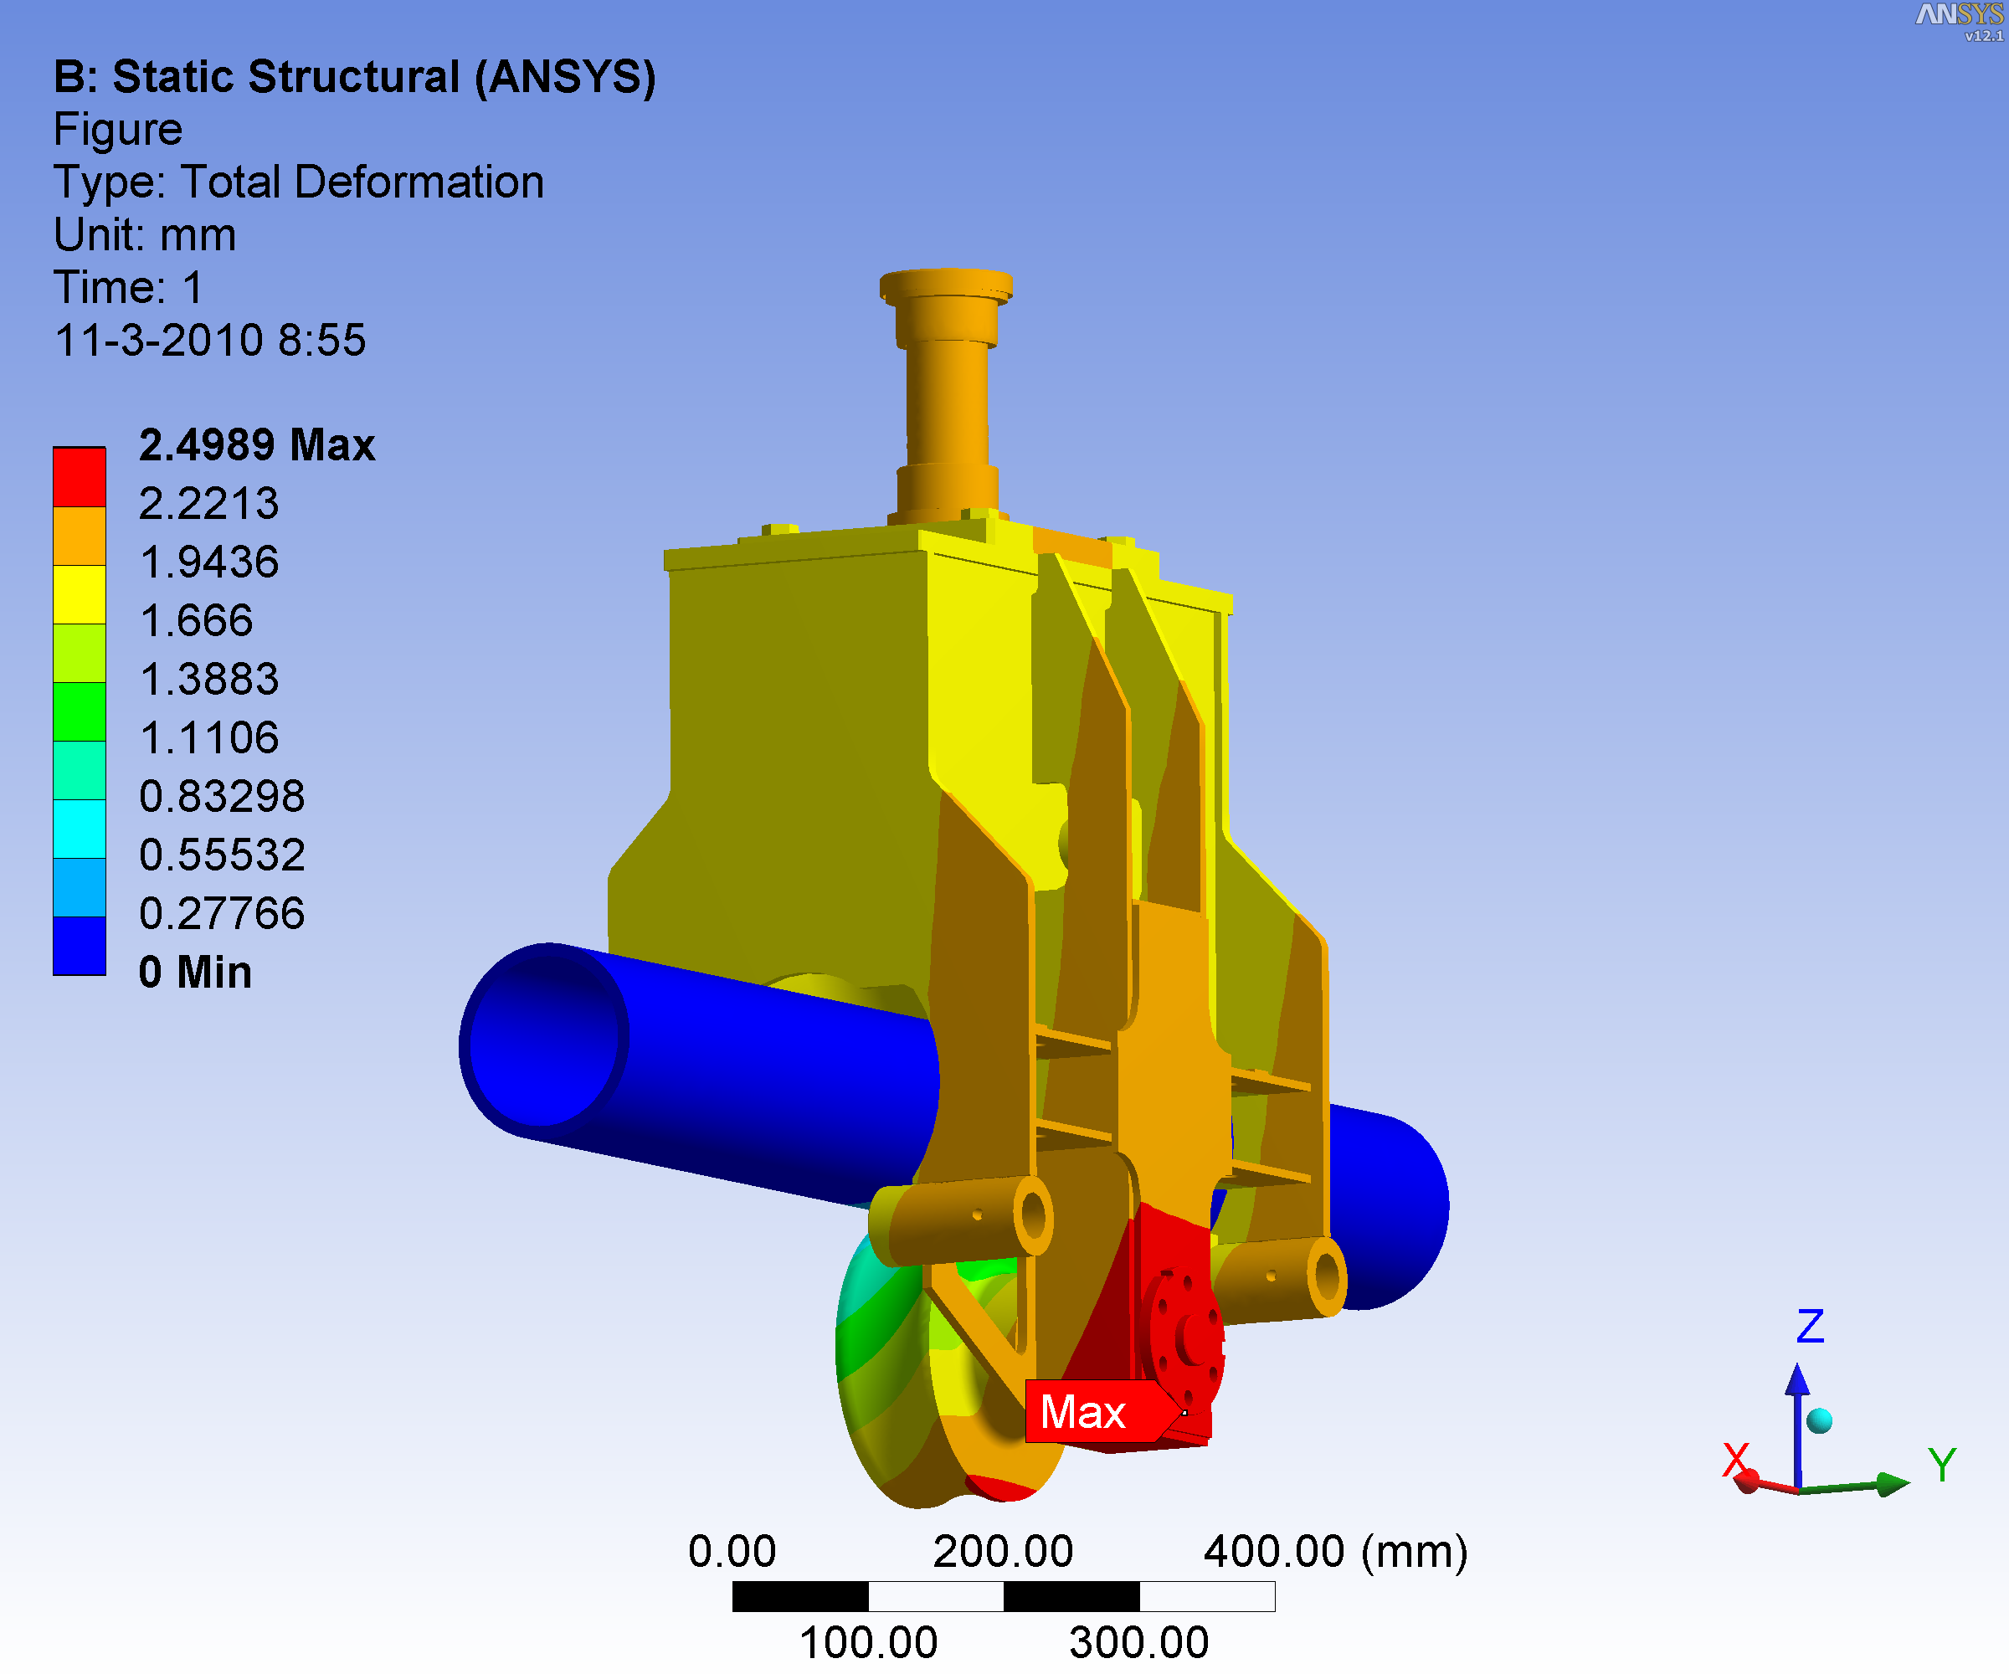Click the cyan isometric view sphere on triad

coord(1820,1420)
